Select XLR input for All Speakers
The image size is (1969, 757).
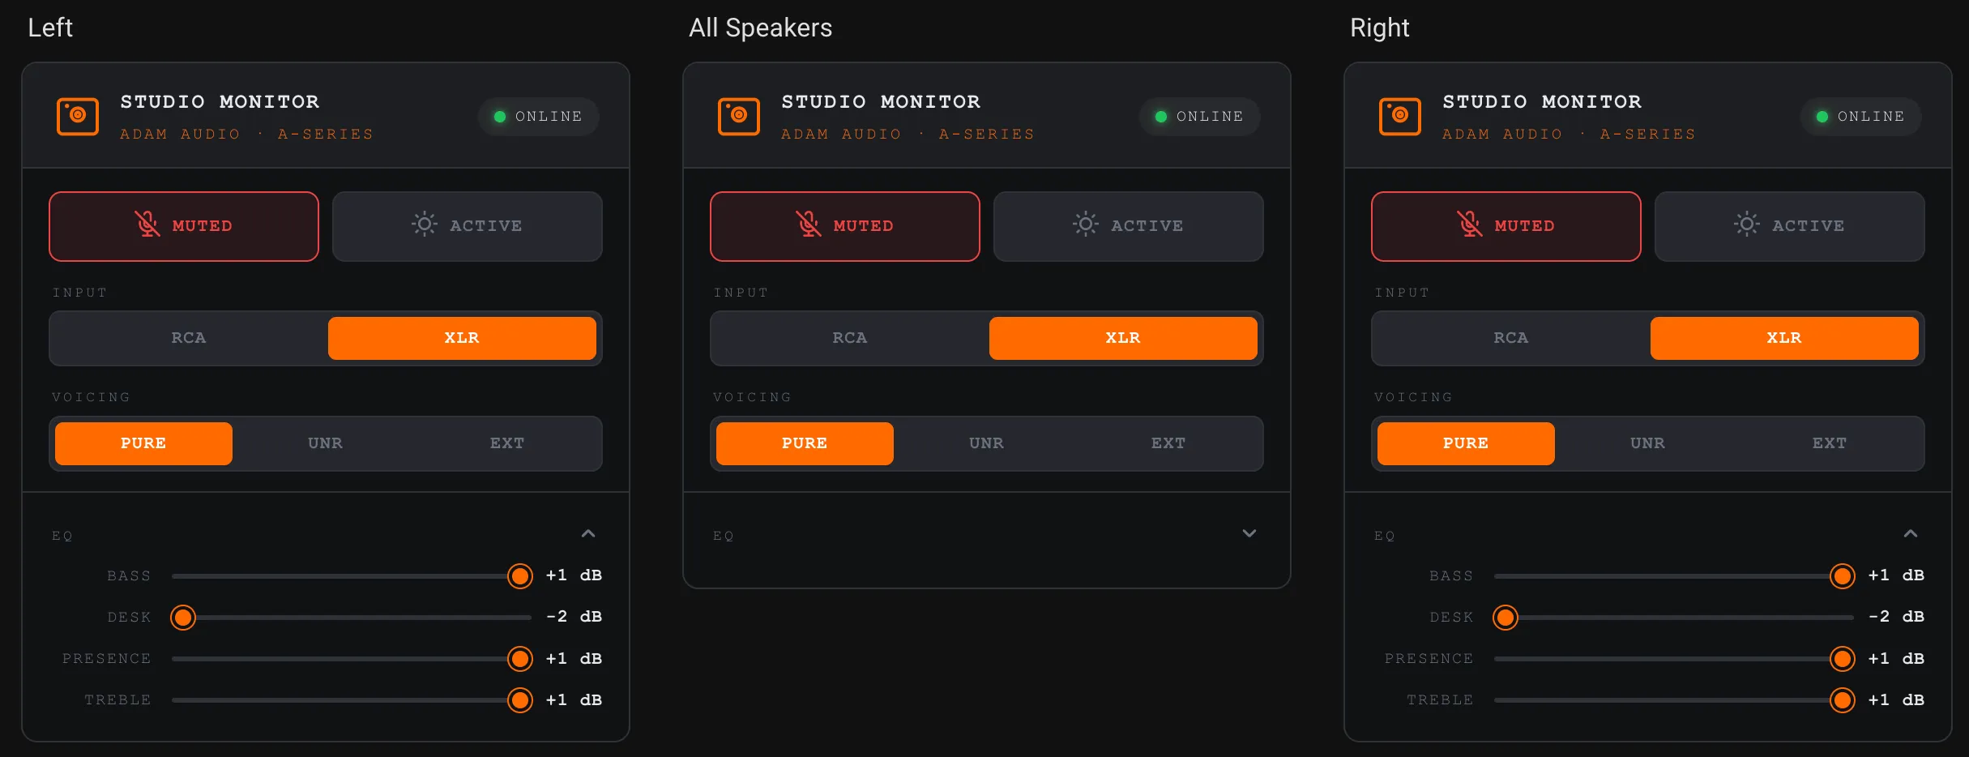point(1122,338)
